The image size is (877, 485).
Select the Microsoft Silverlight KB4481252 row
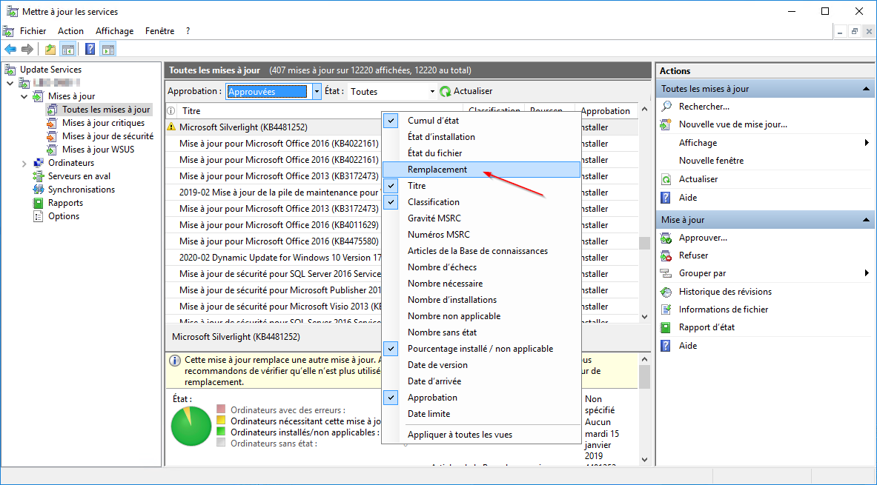tap(243, 127)
